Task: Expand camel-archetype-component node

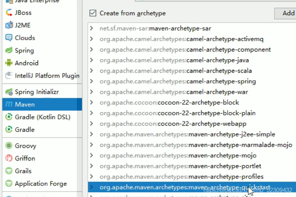Action: click(x=91, y=49)
